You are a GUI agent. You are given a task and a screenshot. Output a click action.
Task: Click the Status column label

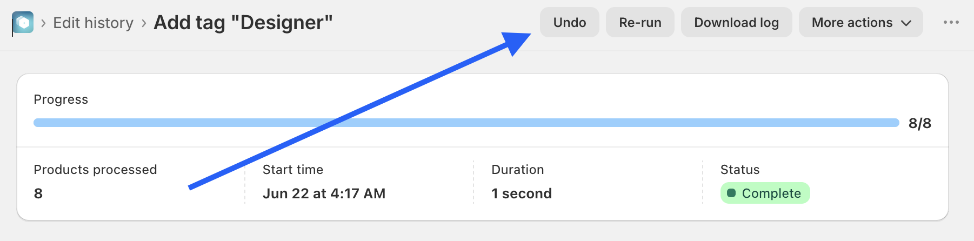click(740, 170)
